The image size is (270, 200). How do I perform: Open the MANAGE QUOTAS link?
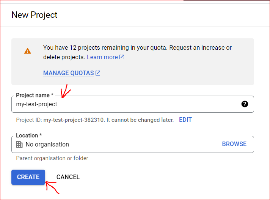68,73
